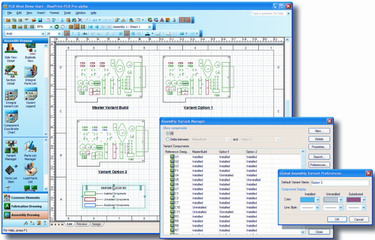Toggle Bold formatting
This screenshot has width=375, height=240.
[x=67, y=34]
